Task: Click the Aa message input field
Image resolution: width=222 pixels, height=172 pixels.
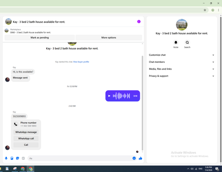Action: click(x=80, y=158)
